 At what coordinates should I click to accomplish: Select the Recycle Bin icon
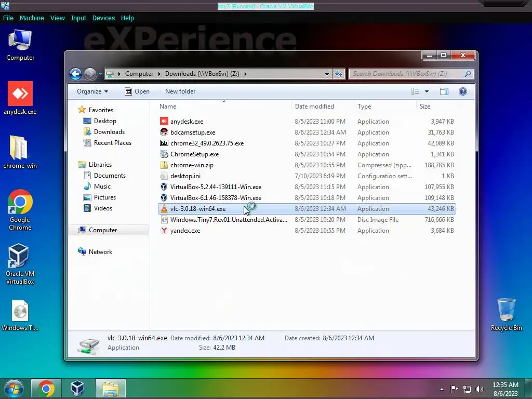(x=506, y=314)
